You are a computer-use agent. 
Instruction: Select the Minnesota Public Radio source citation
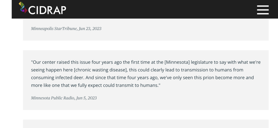64,98
